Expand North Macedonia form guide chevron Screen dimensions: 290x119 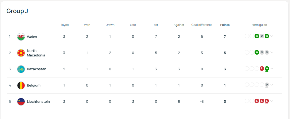pos(272,52)
